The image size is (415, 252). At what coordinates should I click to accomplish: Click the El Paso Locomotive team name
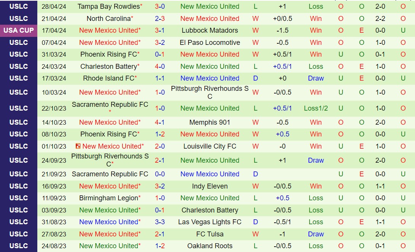[x=210, y=43]
